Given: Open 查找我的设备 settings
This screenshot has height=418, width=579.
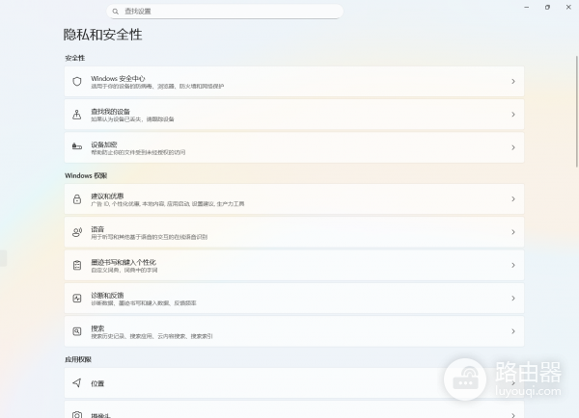Looking at the screenshot, I should pos(294,115).
